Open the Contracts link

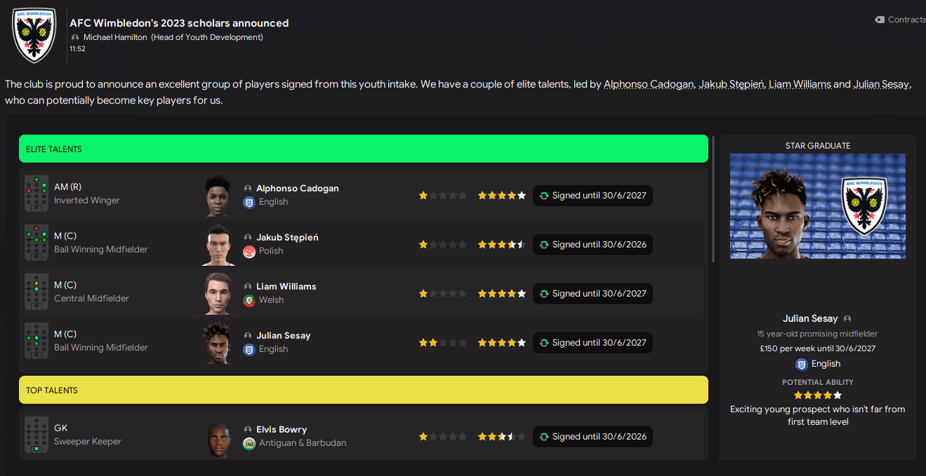click(906, 20)
